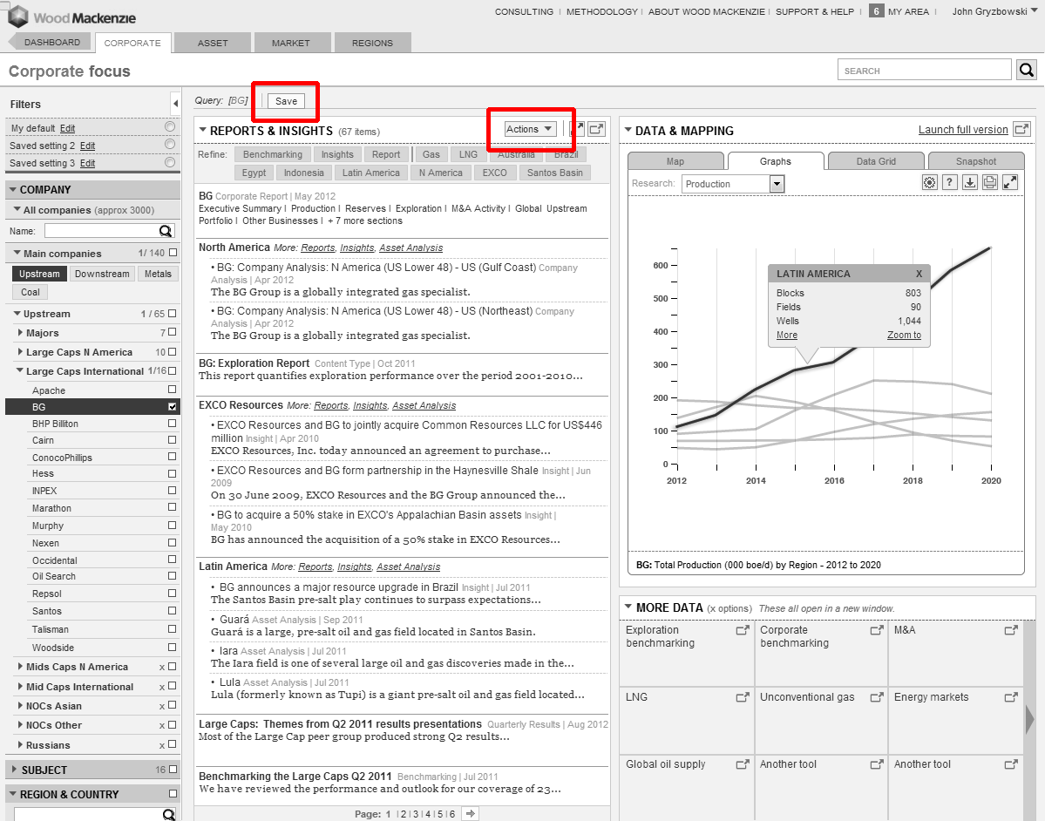Click the Wood Mackenzie logo

coord(72,17)
